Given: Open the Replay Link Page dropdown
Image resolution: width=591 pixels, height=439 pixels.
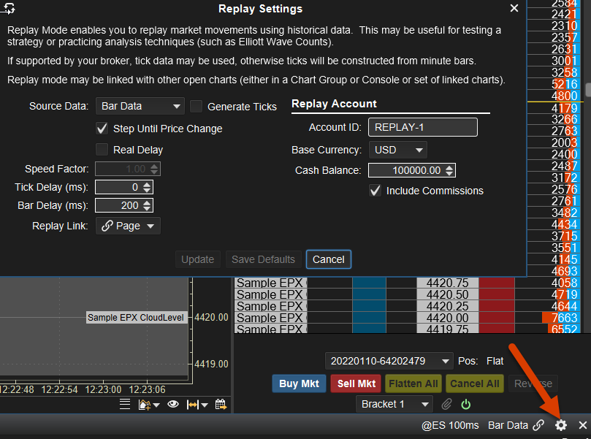Looking at the screenshot, I should coord(129,226).
